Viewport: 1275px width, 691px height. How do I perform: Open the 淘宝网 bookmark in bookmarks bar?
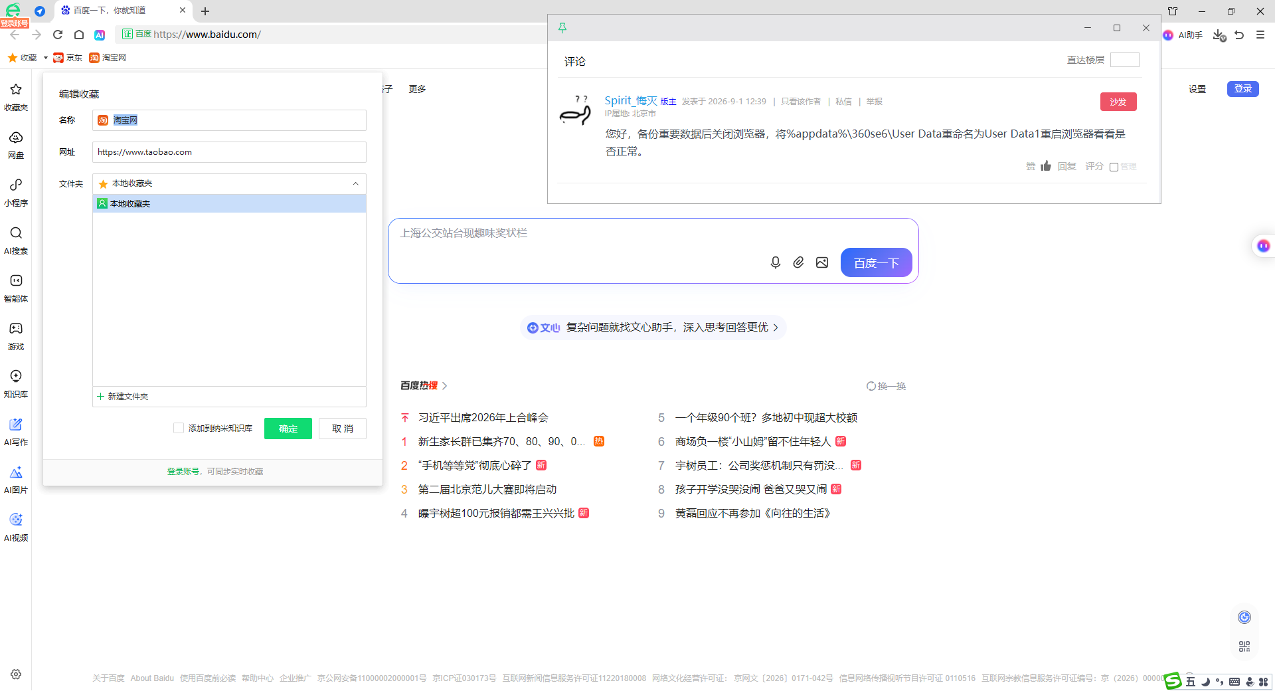click(108, 58)
